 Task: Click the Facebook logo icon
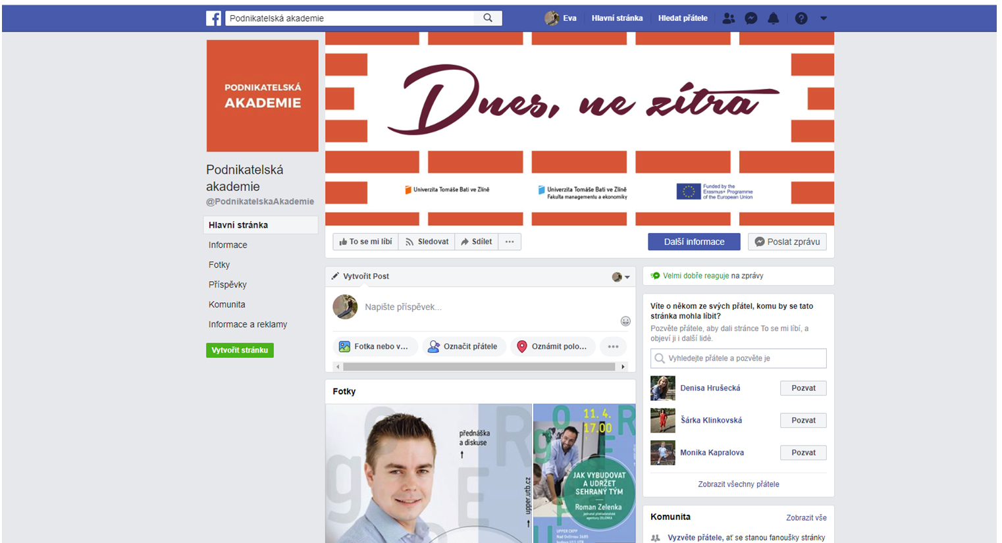click(213, 18)
